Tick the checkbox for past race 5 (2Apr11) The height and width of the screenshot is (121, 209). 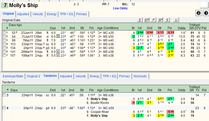[4, 48]
